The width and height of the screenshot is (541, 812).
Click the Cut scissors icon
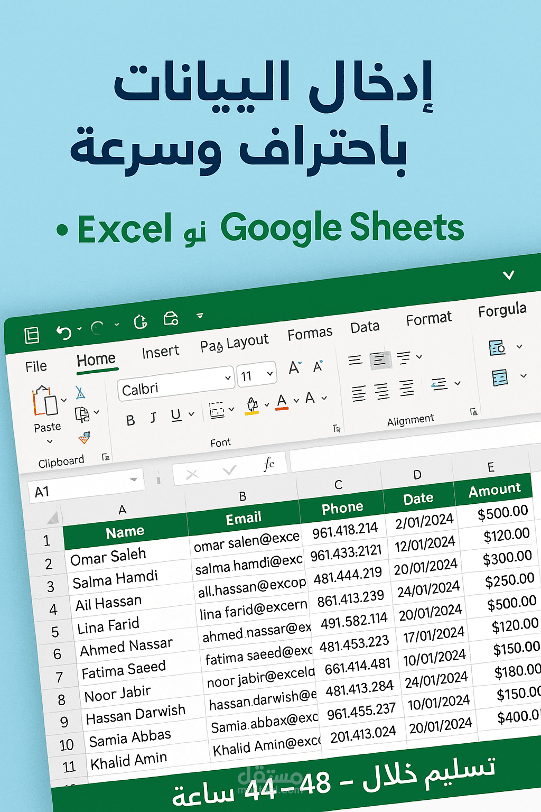click(x=80, y=392)
